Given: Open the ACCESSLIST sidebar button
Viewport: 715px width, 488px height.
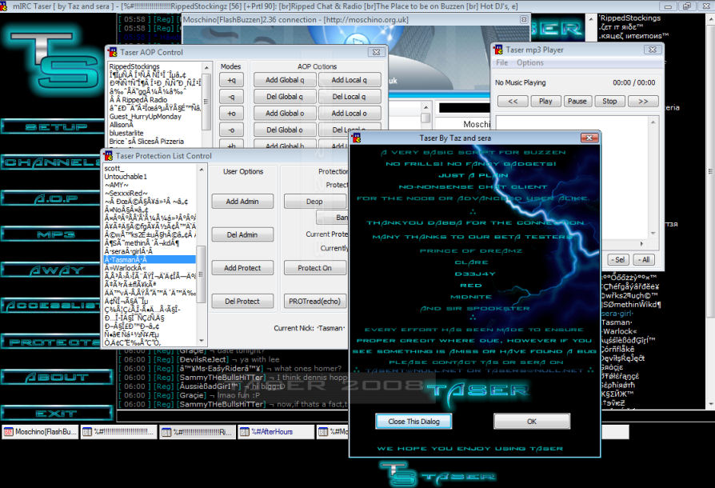Looking at the screenshot, I should tap(51, 306).
